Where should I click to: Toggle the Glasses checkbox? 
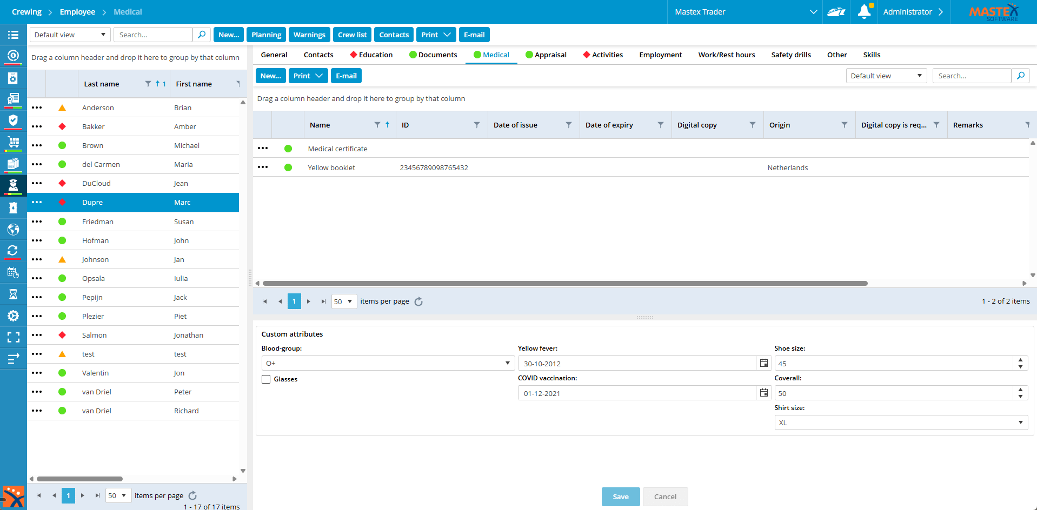click(266, 379)
